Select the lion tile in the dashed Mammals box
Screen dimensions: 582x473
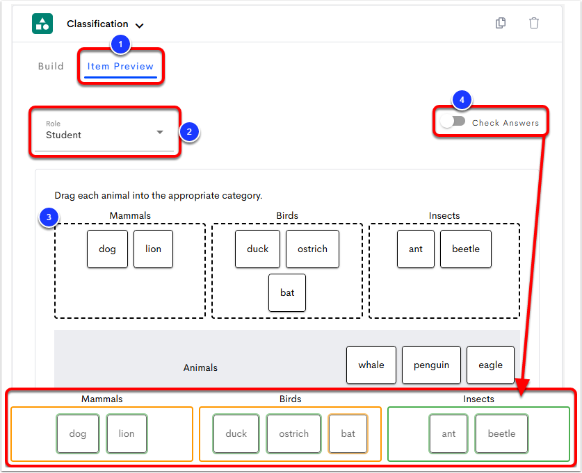(153, 249)
